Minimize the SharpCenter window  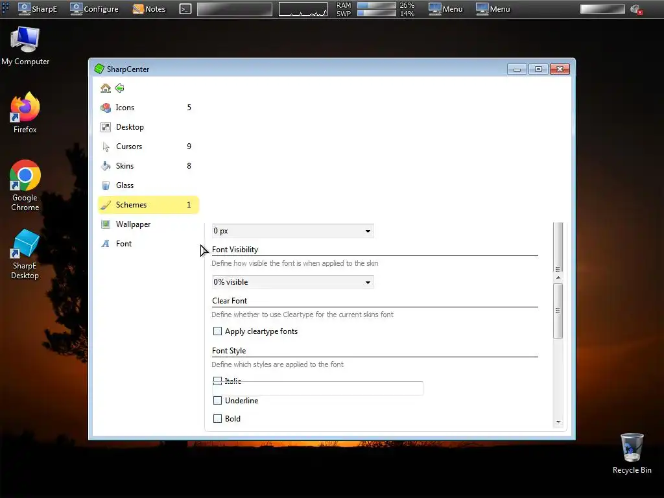pos(517,69)
